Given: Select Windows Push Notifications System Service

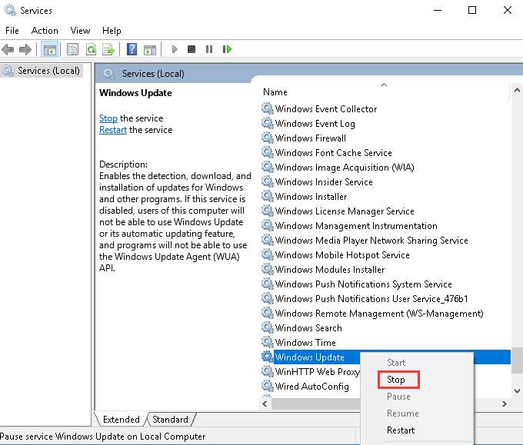Looking at the screenshot, I should pos(363,284).
